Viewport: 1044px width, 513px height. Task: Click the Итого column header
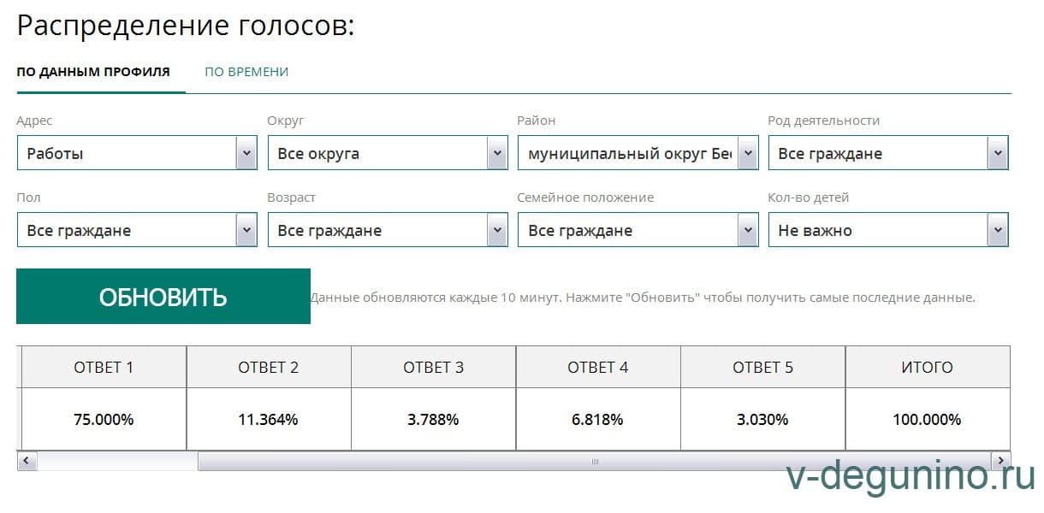927,368
